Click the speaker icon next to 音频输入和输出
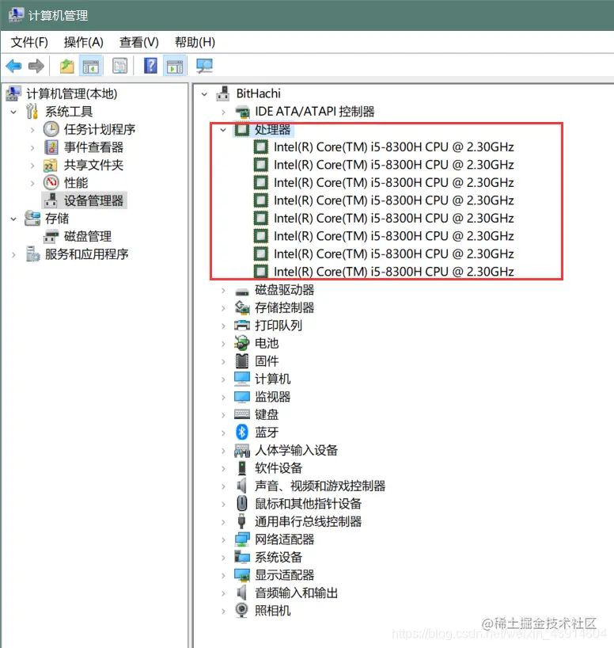The width and height of the screenshot is (614, 648). (242, 593)
